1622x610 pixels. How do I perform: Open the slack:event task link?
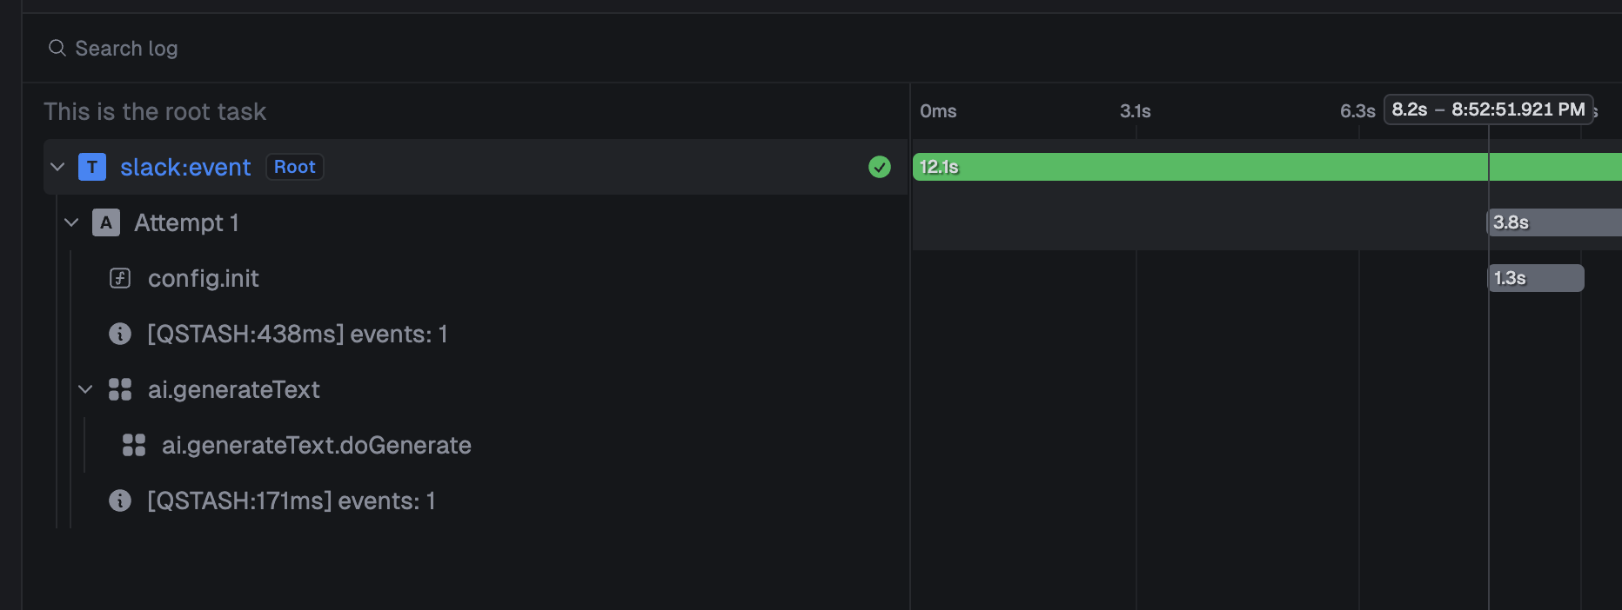click(185, 167)
